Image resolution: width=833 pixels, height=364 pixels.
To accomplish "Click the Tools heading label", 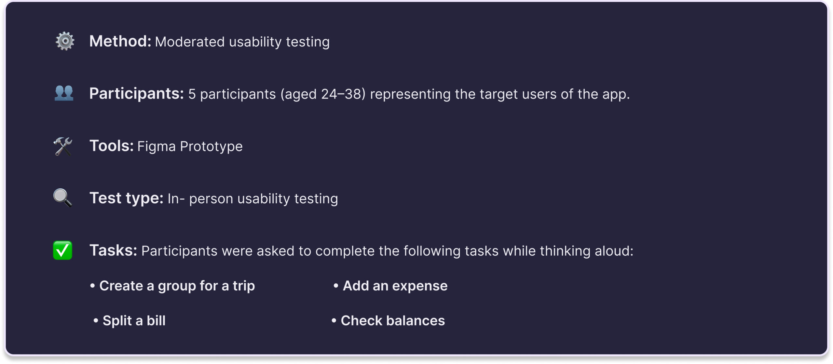I will coord(111,146).
